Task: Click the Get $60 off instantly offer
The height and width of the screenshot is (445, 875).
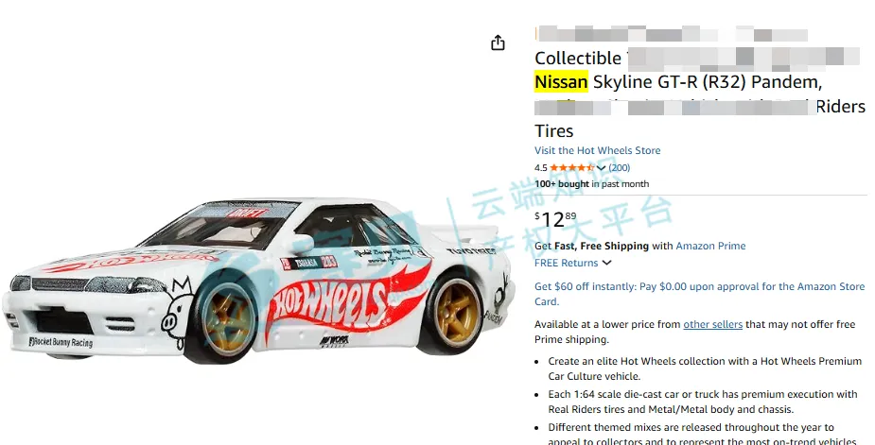Action: [700, 294]
